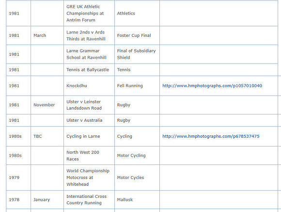Click the 'November' month cell

(47, 105)
